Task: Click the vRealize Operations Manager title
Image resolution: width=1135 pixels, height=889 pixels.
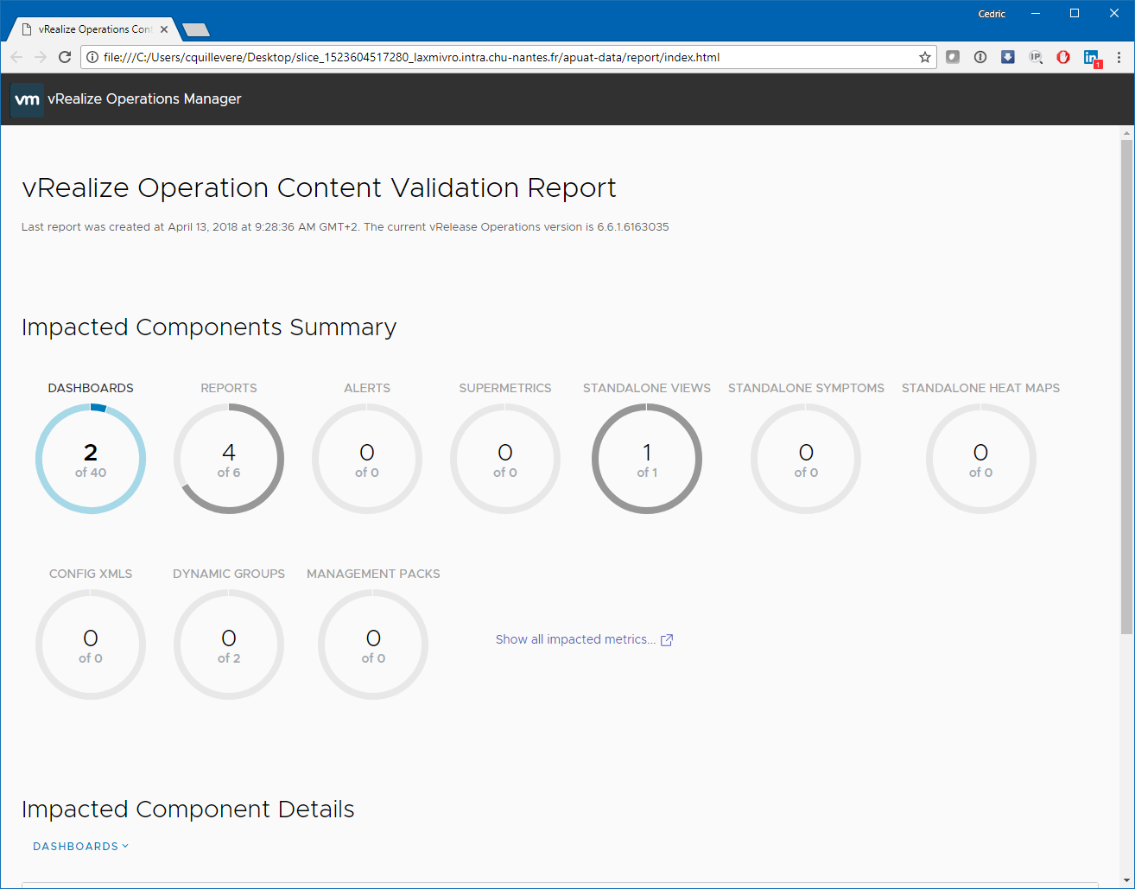Action: 144,99
